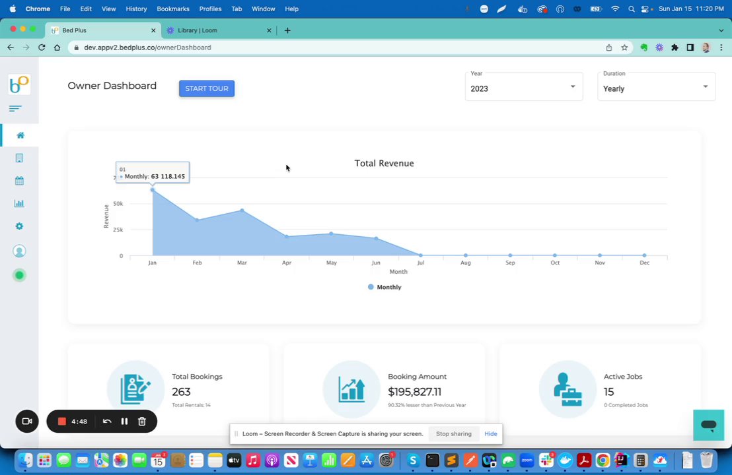732x475 pixels.
Task: Toggle the Monthly series legend item
Action: 384,287
